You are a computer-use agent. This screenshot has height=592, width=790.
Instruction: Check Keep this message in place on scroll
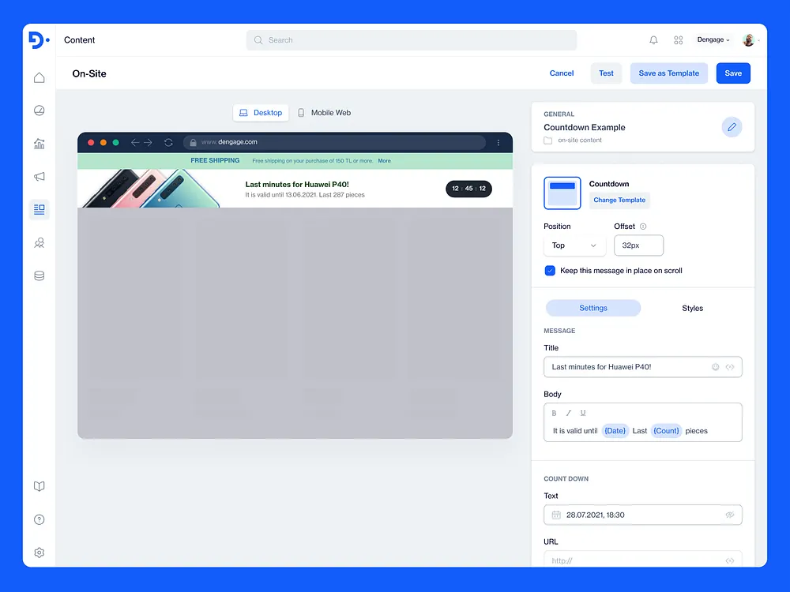(x=549, y=270)
